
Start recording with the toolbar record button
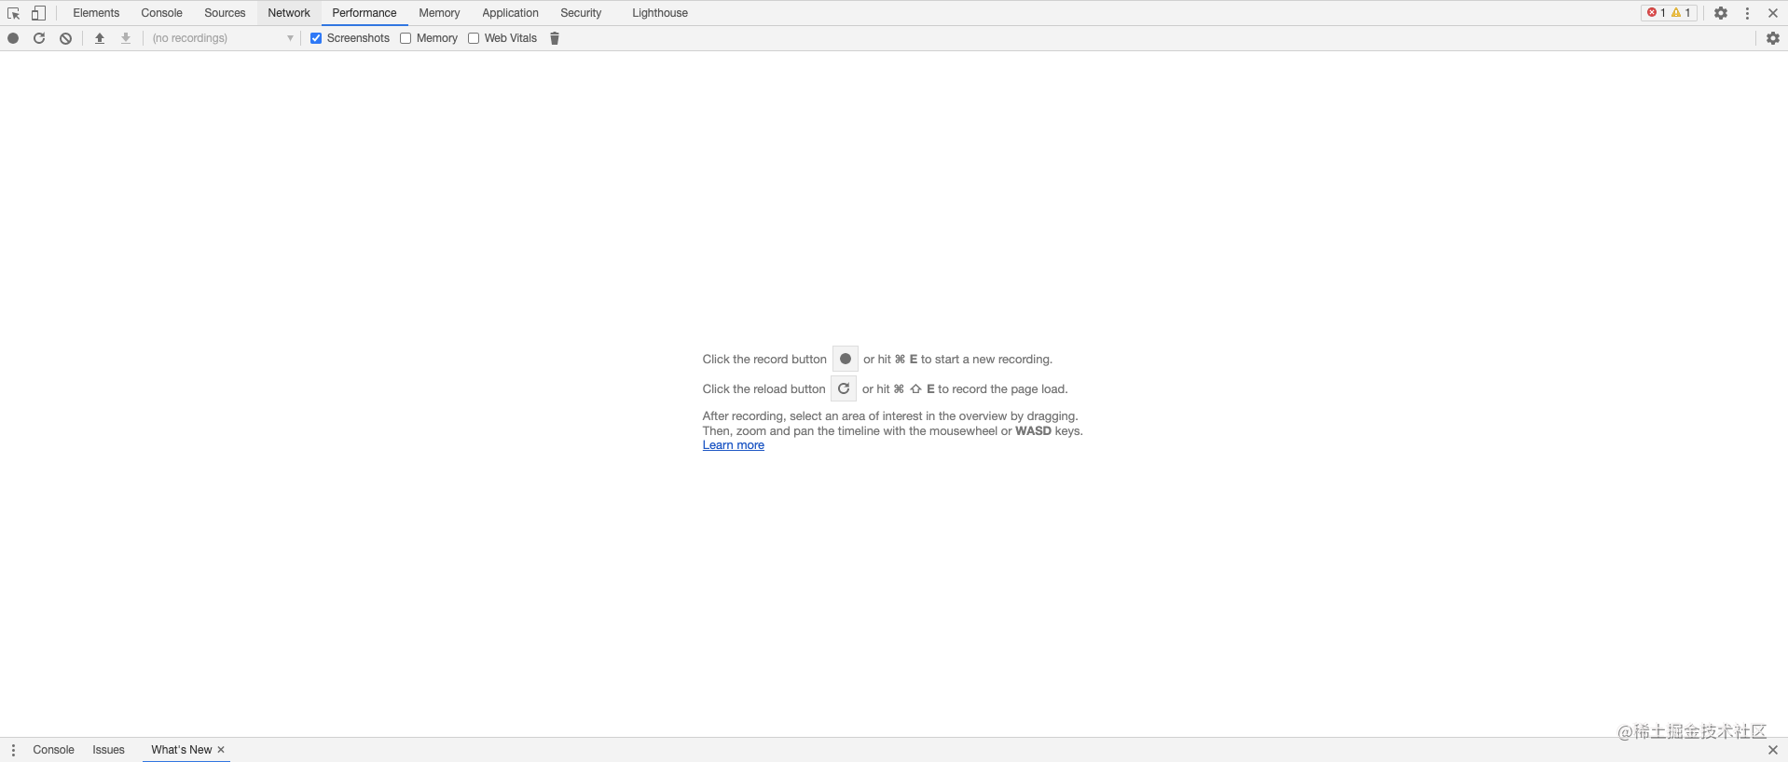[x=13, y=38]
